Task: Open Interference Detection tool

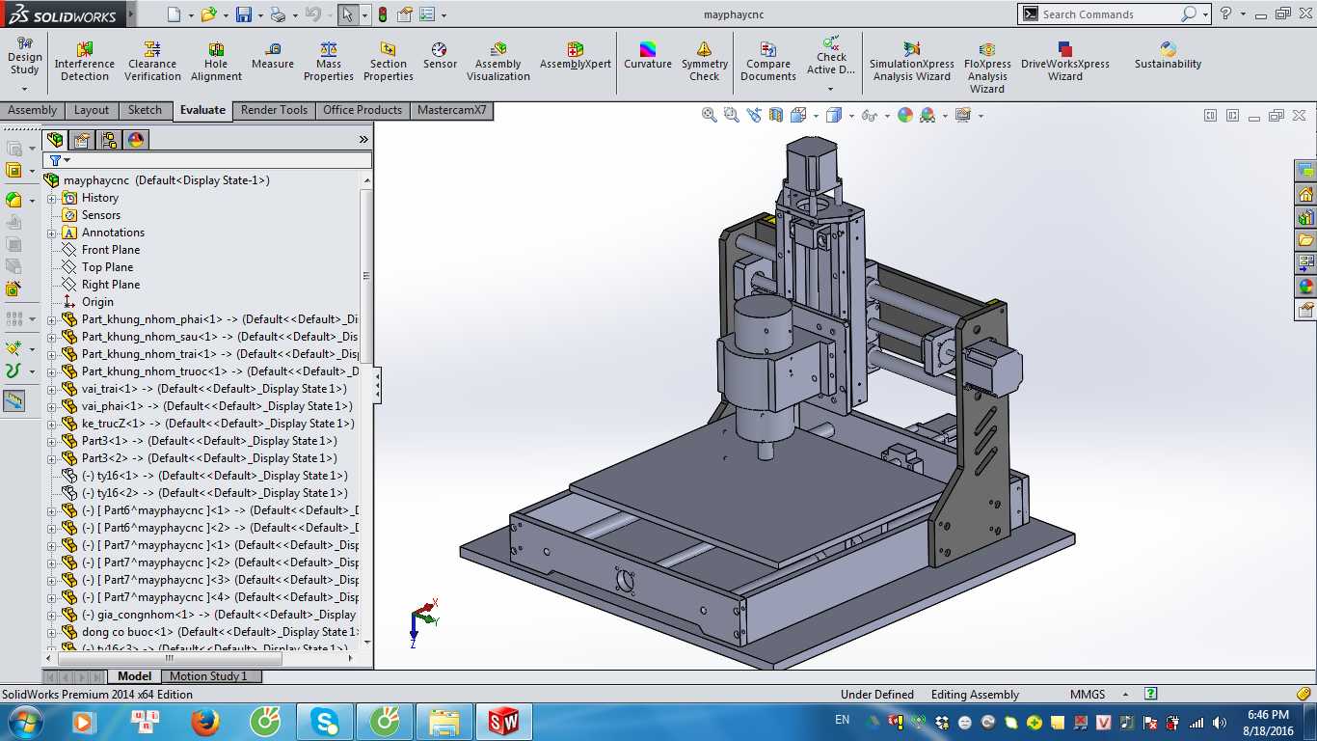Action: click(85, 62)
